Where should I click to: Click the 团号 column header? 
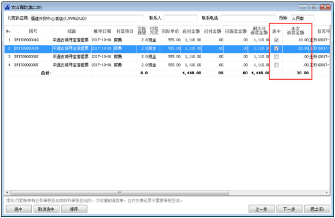click(x=33, y=31)
